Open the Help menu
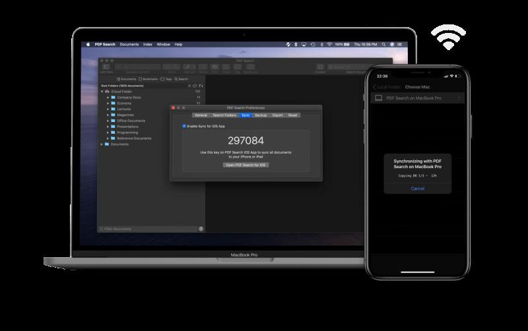Viewport: 528px width, 331px height. click(178, 44)
